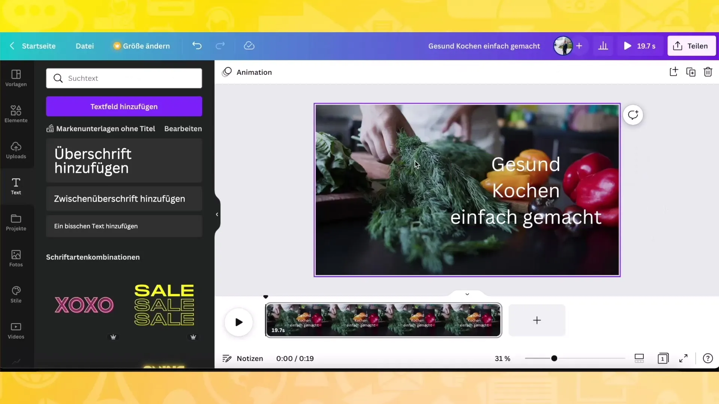Click the Größe ändern (Resize) option
The height and width of the screenshot is (404, 719).
coord(142,46)
